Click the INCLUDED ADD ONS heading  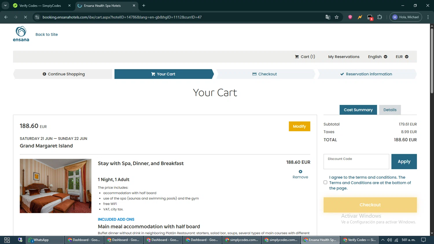point(116,219)
